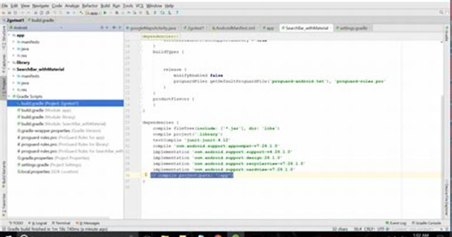The width and height of the screenshot is (452, 237).
Task: Open the TODO tool window
Action: click(x=16, y=223)
